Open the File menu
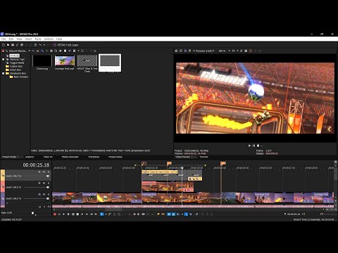 click(x=4, y=39)
